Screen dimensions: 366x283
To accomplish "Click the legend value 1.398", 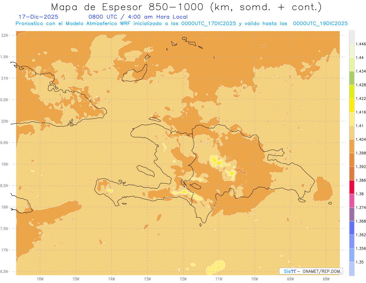I will [x=361, y=153].
